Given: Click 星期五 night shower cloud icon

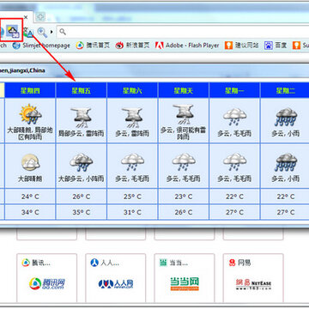Looking at the screenshot, I should 82,162.
